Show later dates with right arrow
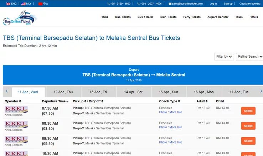This screenshot has width=263, height=156. (261, 91)
